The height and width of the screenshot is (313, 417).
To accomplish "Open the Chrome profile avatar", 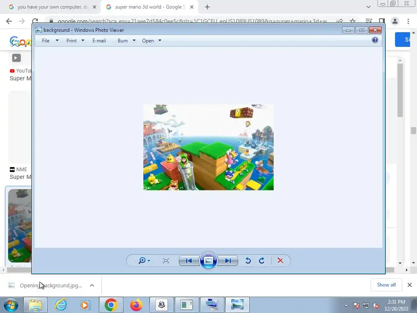I will tap(395, 21).
